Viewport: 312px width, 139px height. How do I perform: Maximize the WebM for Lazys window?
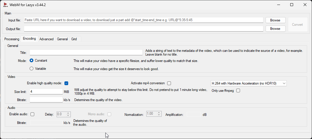point(291,5)
